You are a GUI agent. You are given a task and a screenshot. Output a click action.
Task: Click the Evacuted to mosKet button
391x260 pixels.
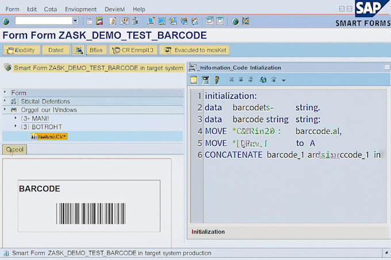tap(194, 50)
